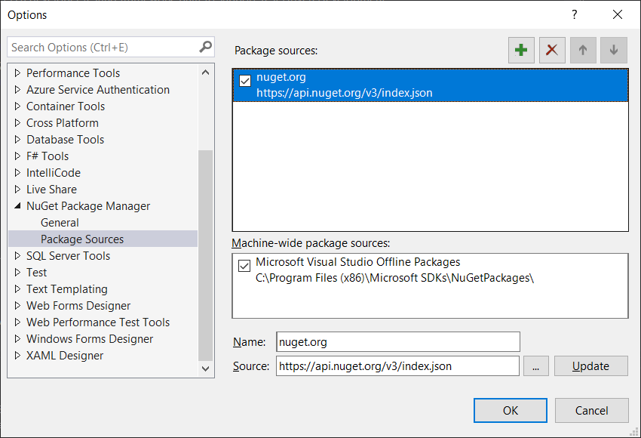Expand the XAML Designer node

click(x=17, y=355)
